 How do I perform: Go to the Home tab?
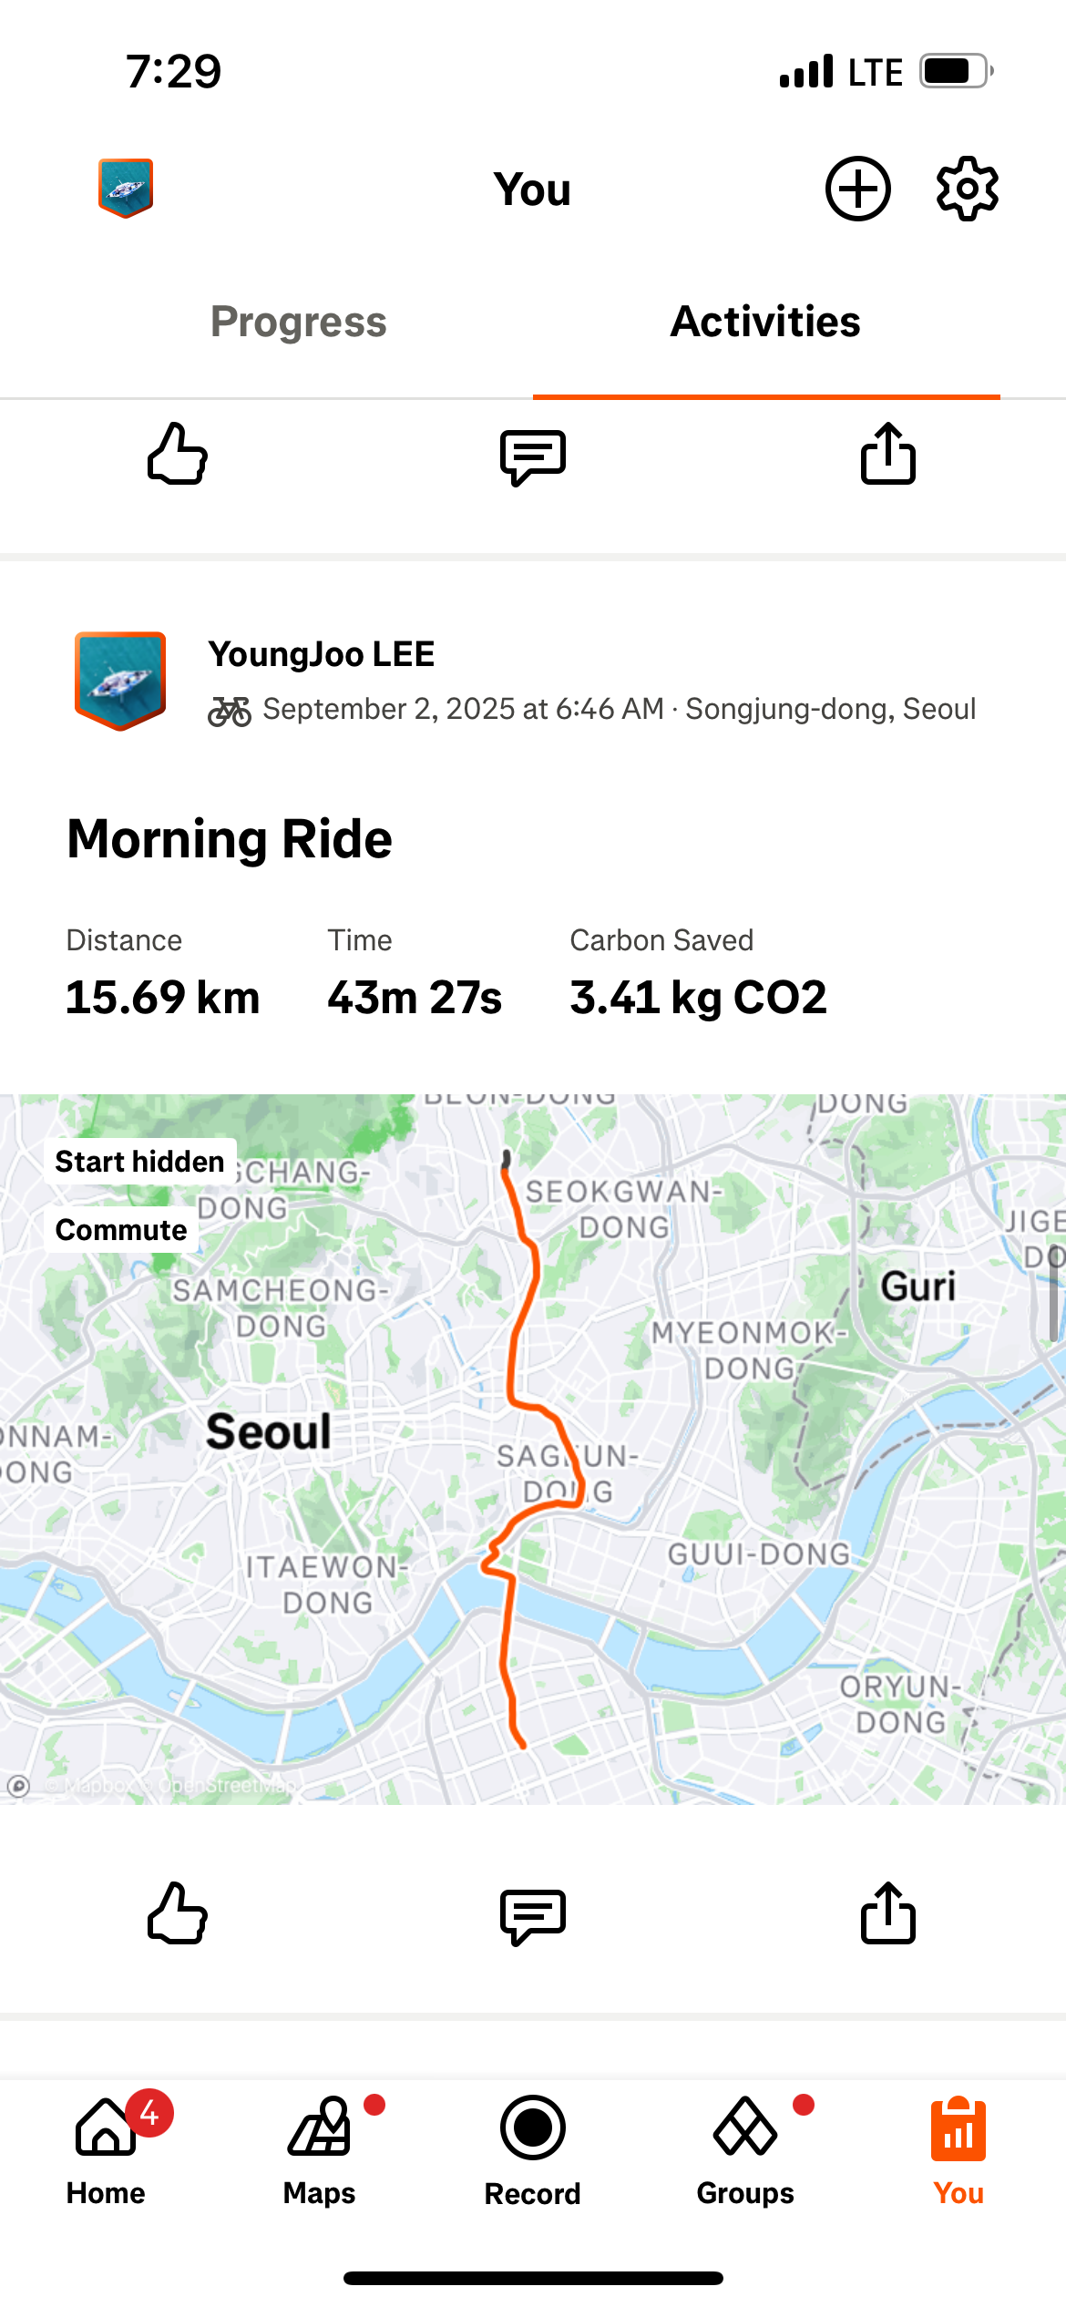point(106,2148)
